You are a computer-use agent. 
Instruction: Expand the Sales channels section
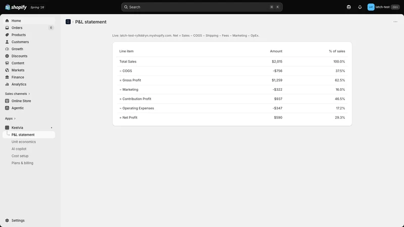point(18,94)
